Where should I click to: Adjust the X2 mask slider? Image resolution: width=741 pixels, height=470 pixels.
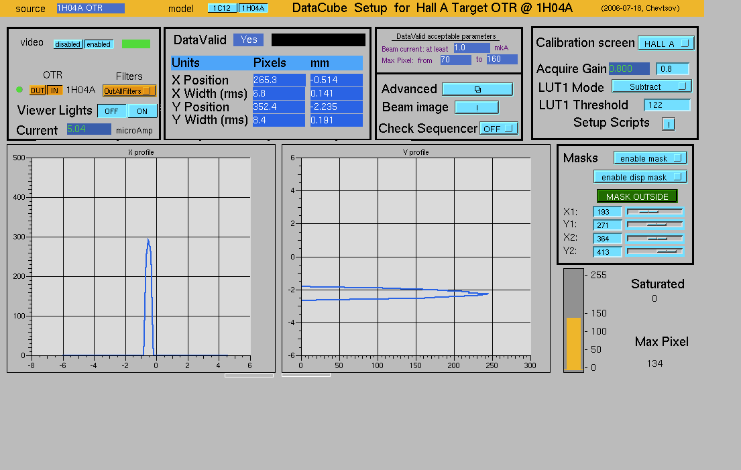click(x=655, y=239)
